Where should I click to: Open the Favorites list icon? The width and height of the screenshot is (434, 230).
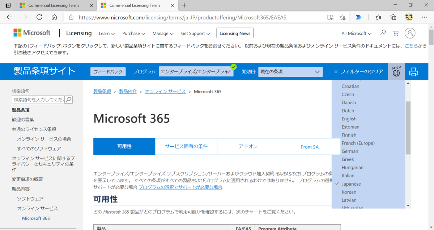pos(378,17)
